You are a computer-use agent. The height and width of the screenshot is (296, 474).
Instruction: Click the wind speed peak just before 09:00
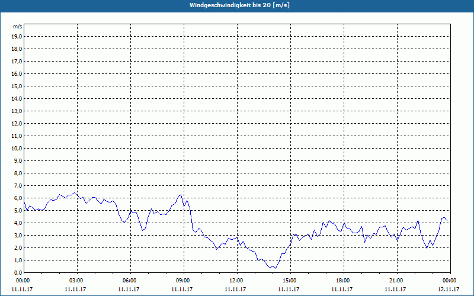click(x=181, y=195)
